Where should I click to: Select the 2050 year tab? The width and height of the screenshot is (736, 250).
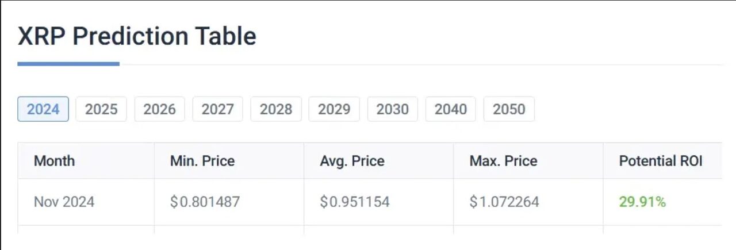click(x=509, y=109)
